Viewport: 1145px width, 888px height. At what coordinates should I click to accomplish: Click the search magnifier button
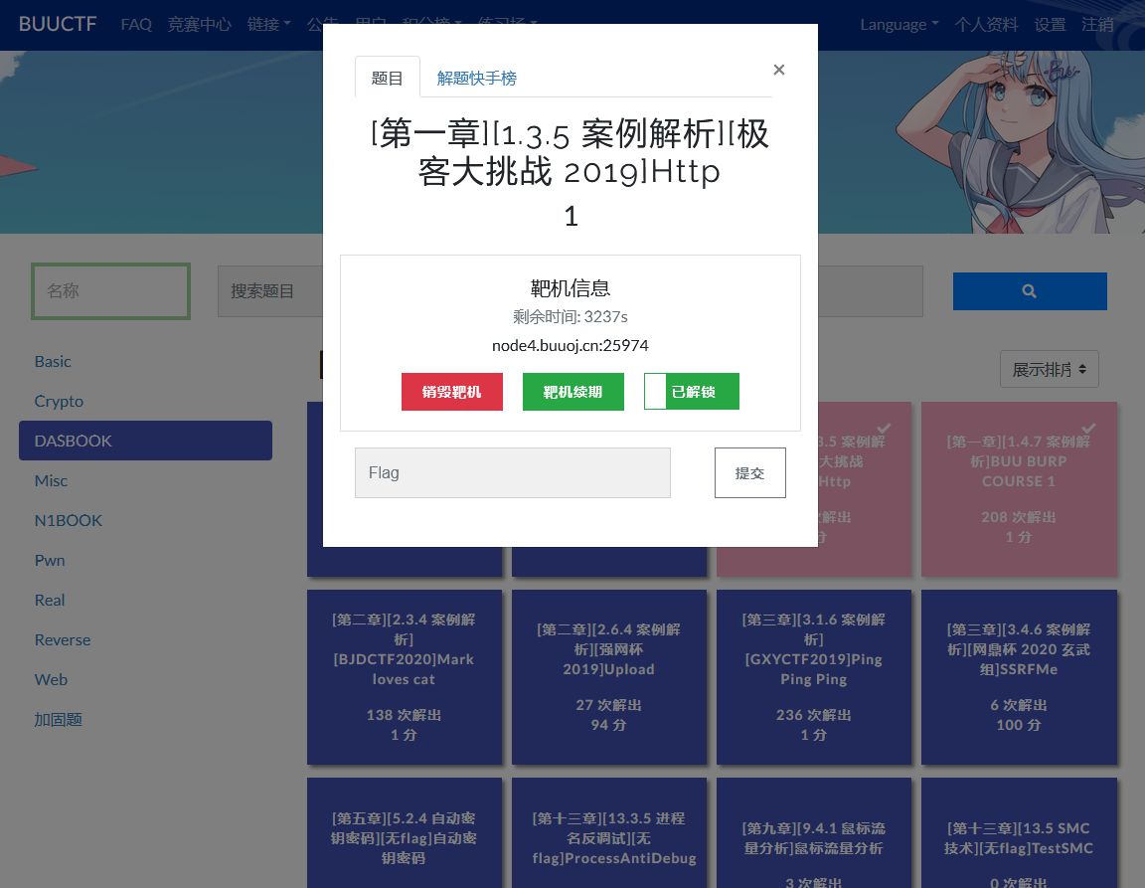pyautogui.click(x=1029, y=290)
